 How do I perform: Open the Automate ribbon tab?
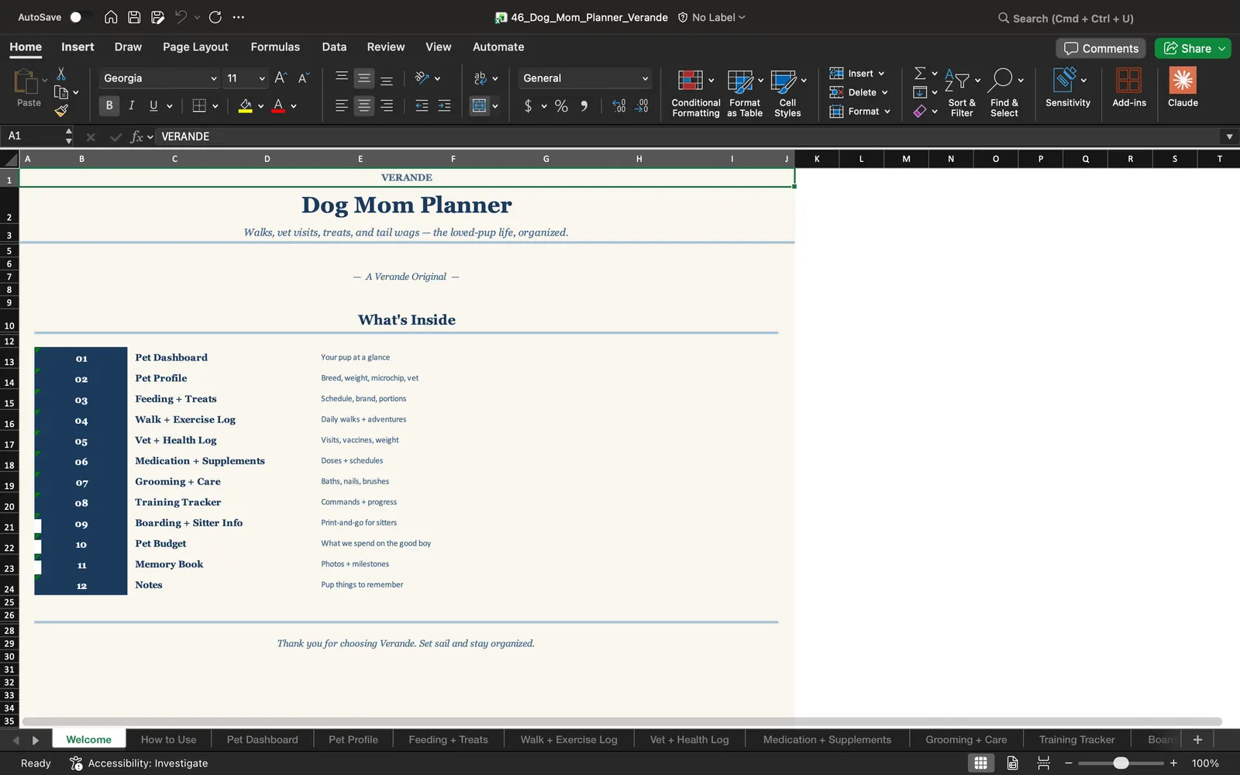498,46
